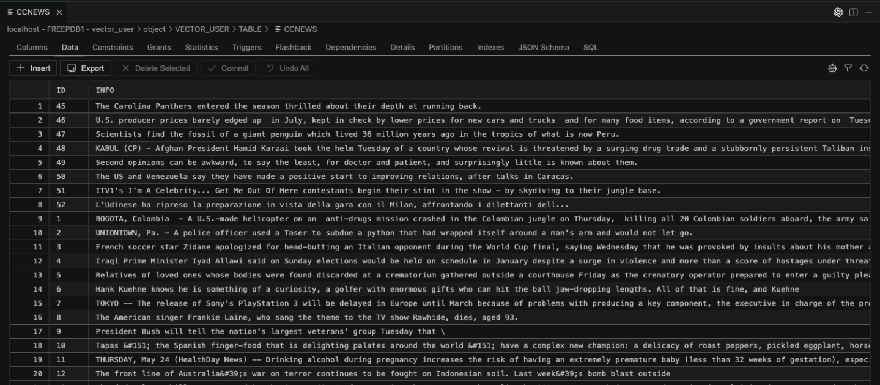880x385 pixels.
Task: Open the data filter funnel icon
Action: pyautogui.click(x=848, y=68)
